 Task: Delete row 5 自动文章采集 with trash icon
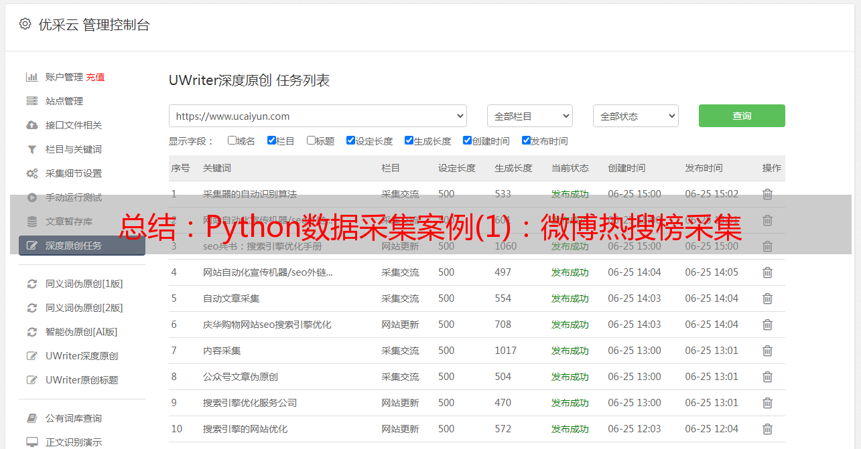[767, 298]
